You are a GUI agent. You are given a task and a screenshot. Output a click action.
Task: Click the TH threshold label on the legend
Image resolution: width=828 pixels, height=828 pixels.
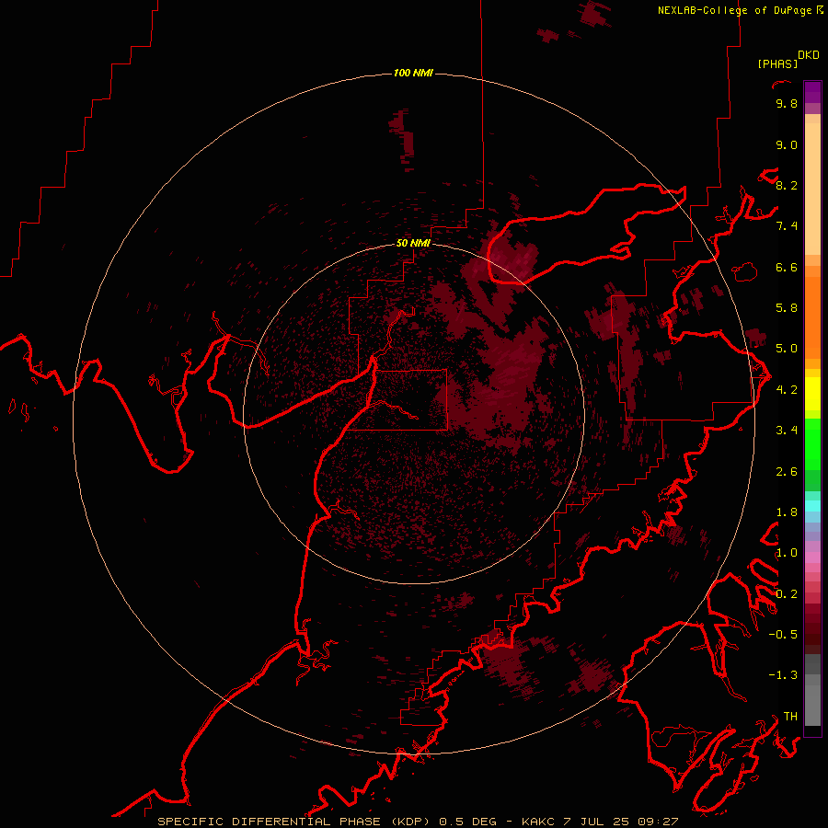pyautogui.click(x=790, y=717)
